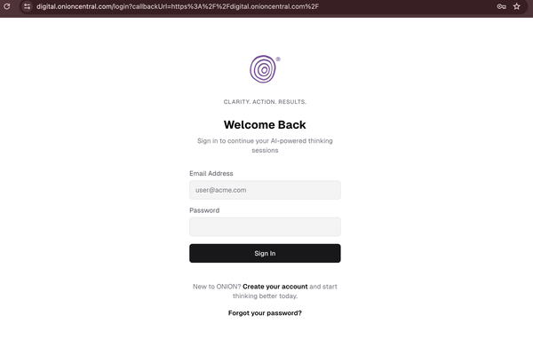Open the Create your account link
This screenshot has width=533, height=355.
[275, 287]
